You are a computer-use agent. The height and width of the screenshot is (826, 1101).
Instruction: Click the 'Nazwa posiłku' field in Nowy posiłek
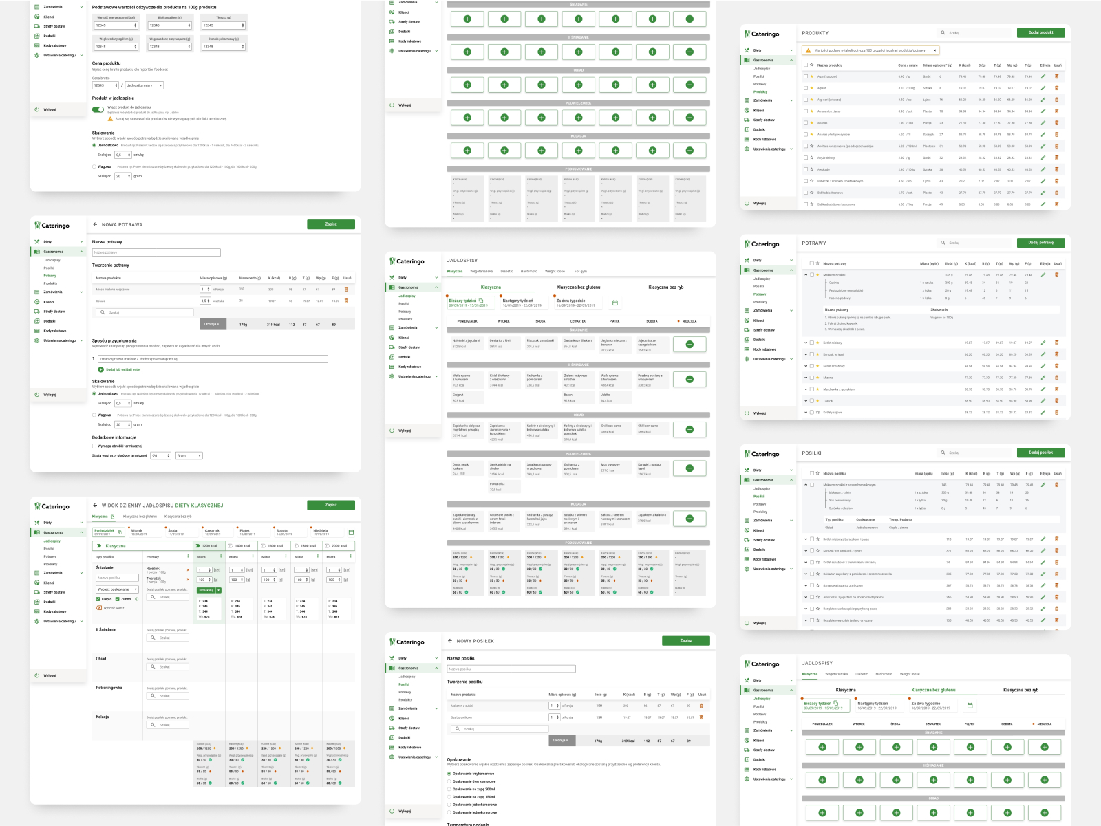point(511,669)
